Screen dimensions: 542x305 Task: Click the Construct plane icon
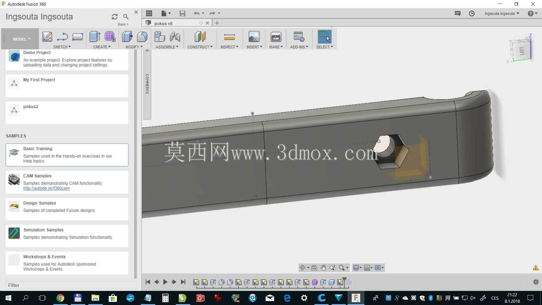pos(200,37)
